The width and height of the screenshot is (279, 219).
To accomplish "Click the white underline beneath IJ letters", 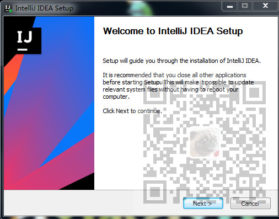I will click(x=23, y=50).
